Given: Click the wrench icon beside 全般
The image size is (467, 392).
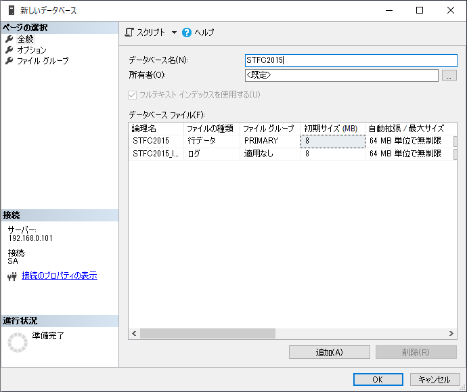Looking at the screenshot, I should [x=9, y=39].
